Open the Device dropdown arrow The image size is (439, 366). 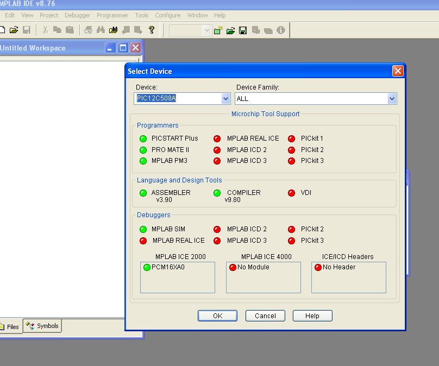[225, 98]
